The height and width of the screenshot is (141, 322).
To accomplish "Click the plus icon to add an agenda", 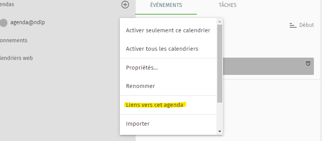I will (125, 5).
